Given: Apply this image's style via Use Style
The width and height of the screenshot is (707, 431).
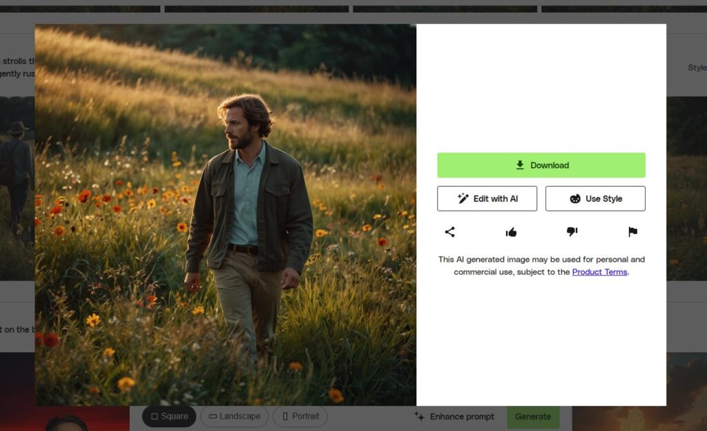Looking at the screenshot, I should click(x=595, y=198).
